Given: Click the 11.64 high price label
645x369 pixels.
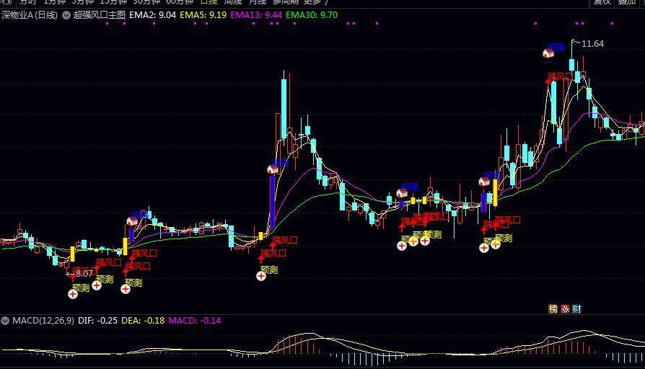Looking at the screenshot, I should [x=593, y=43].
